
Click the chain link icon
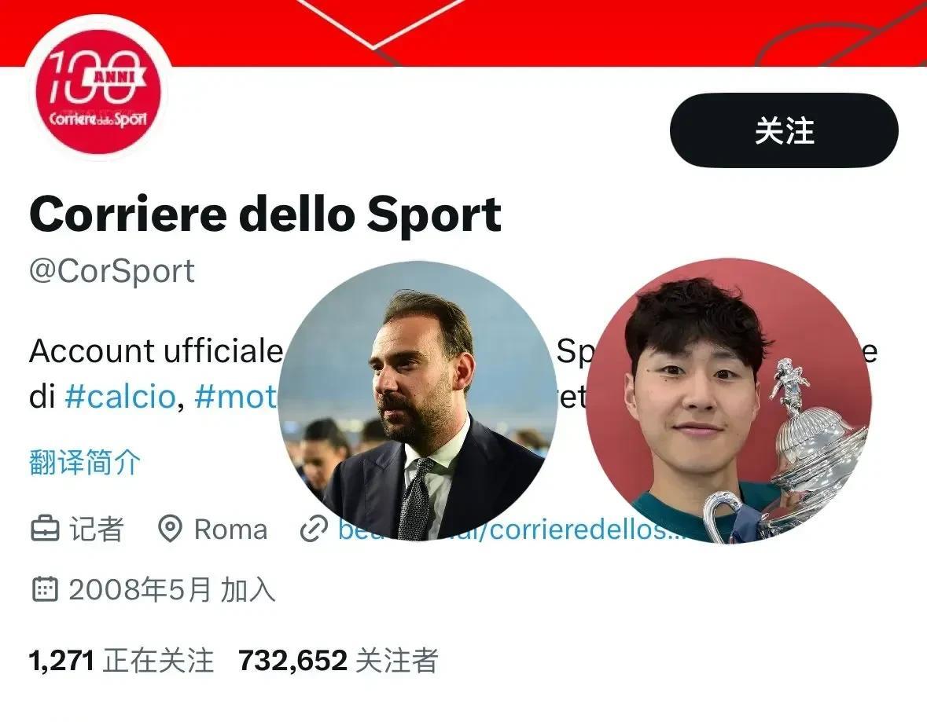tap(314, 529)
